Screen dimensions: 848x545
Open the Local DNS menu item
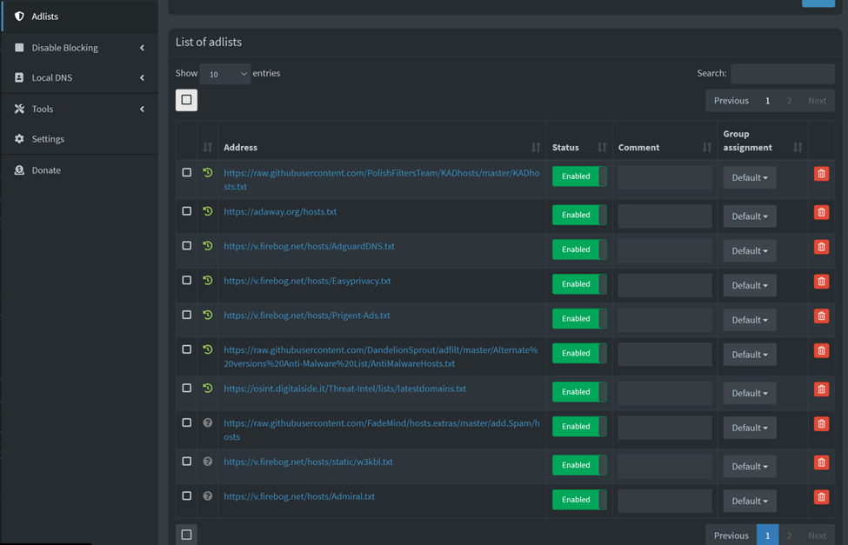[x=52, y=77]
